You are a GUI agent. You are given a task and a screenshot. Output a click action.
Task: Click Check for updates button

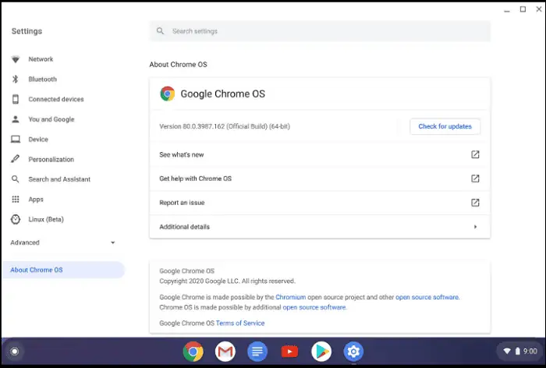445,126
